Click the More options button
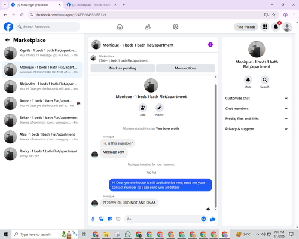This screenshot has height=239, width=299. tap(185, 68)
